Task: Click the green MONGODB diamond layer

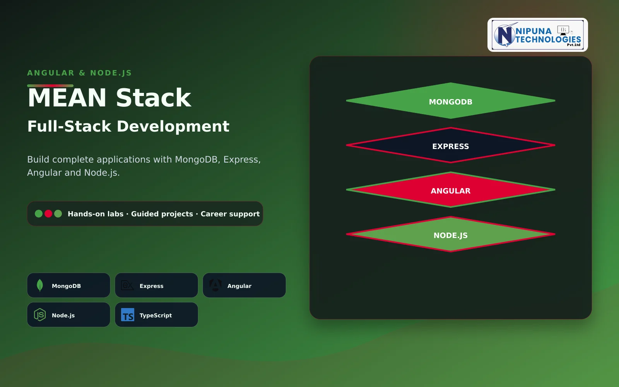Action: [x=451, y=101]
